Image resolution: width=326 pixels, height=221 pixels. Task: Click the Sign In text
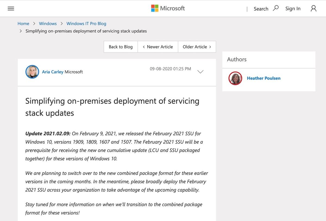click(293, 9)
